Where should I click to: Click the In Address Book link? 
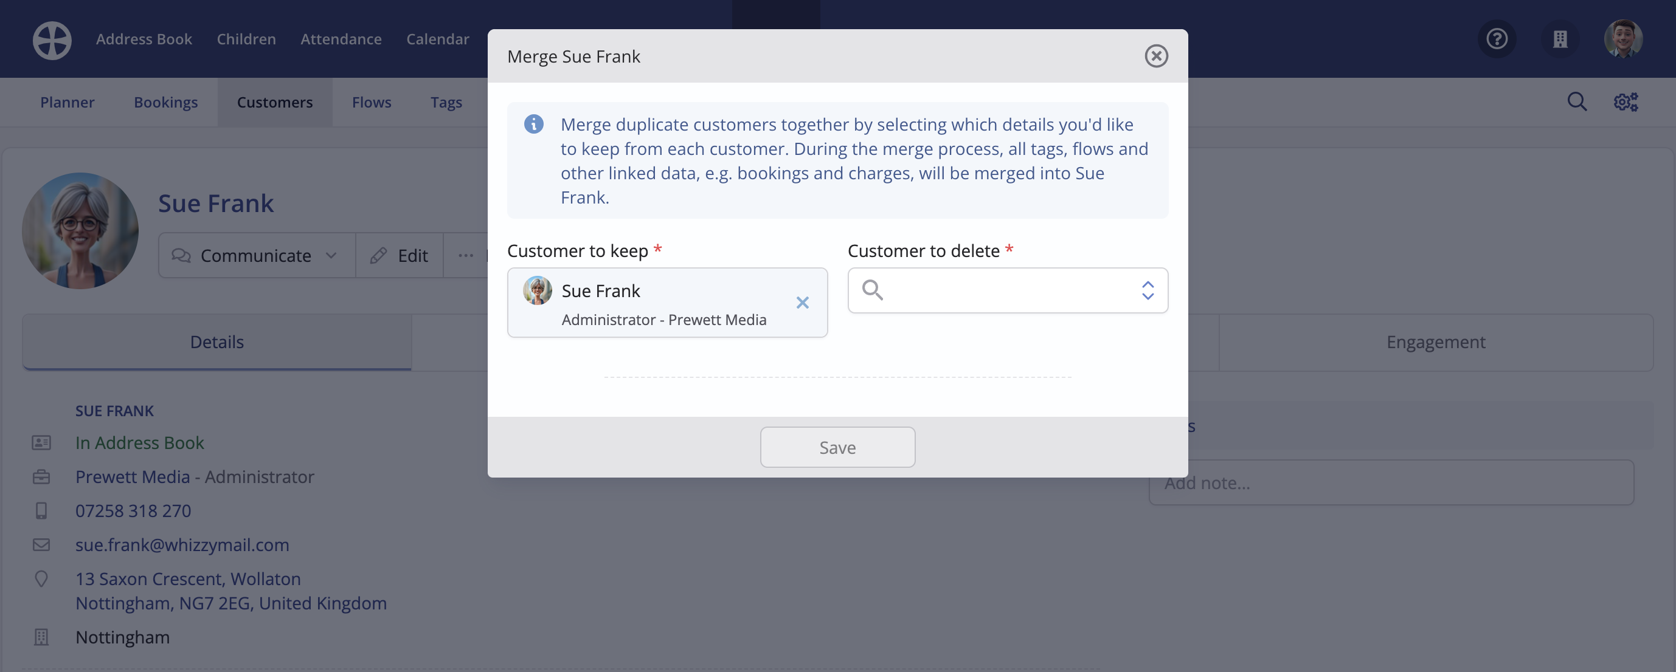(139, 442)
